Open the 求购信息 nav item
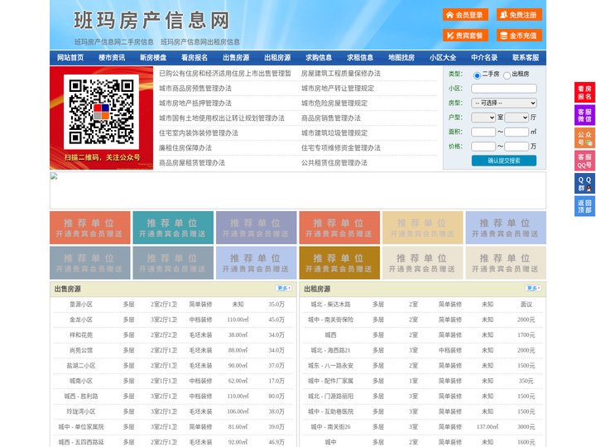Image resolution: width=596 pixels, height=447 pixels. pyautogui.click(x=319, y=58)
